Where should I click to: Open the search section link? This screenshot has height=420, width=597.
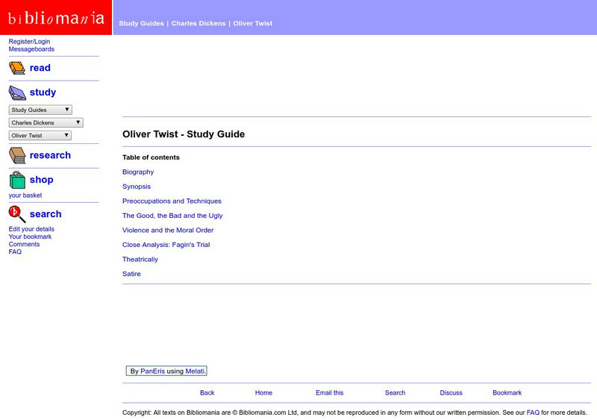[46, 214]
